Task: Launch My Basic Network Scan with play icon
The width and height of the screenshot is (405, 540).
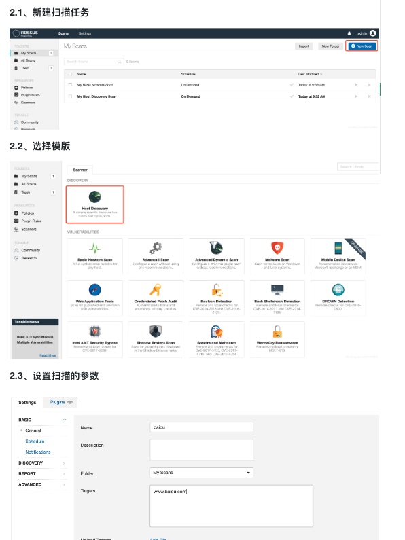Action: [356, 85]
